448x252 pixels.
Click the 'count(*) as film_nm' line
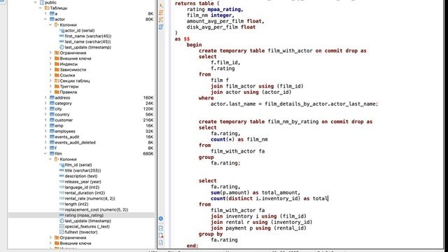pos(239,139)
